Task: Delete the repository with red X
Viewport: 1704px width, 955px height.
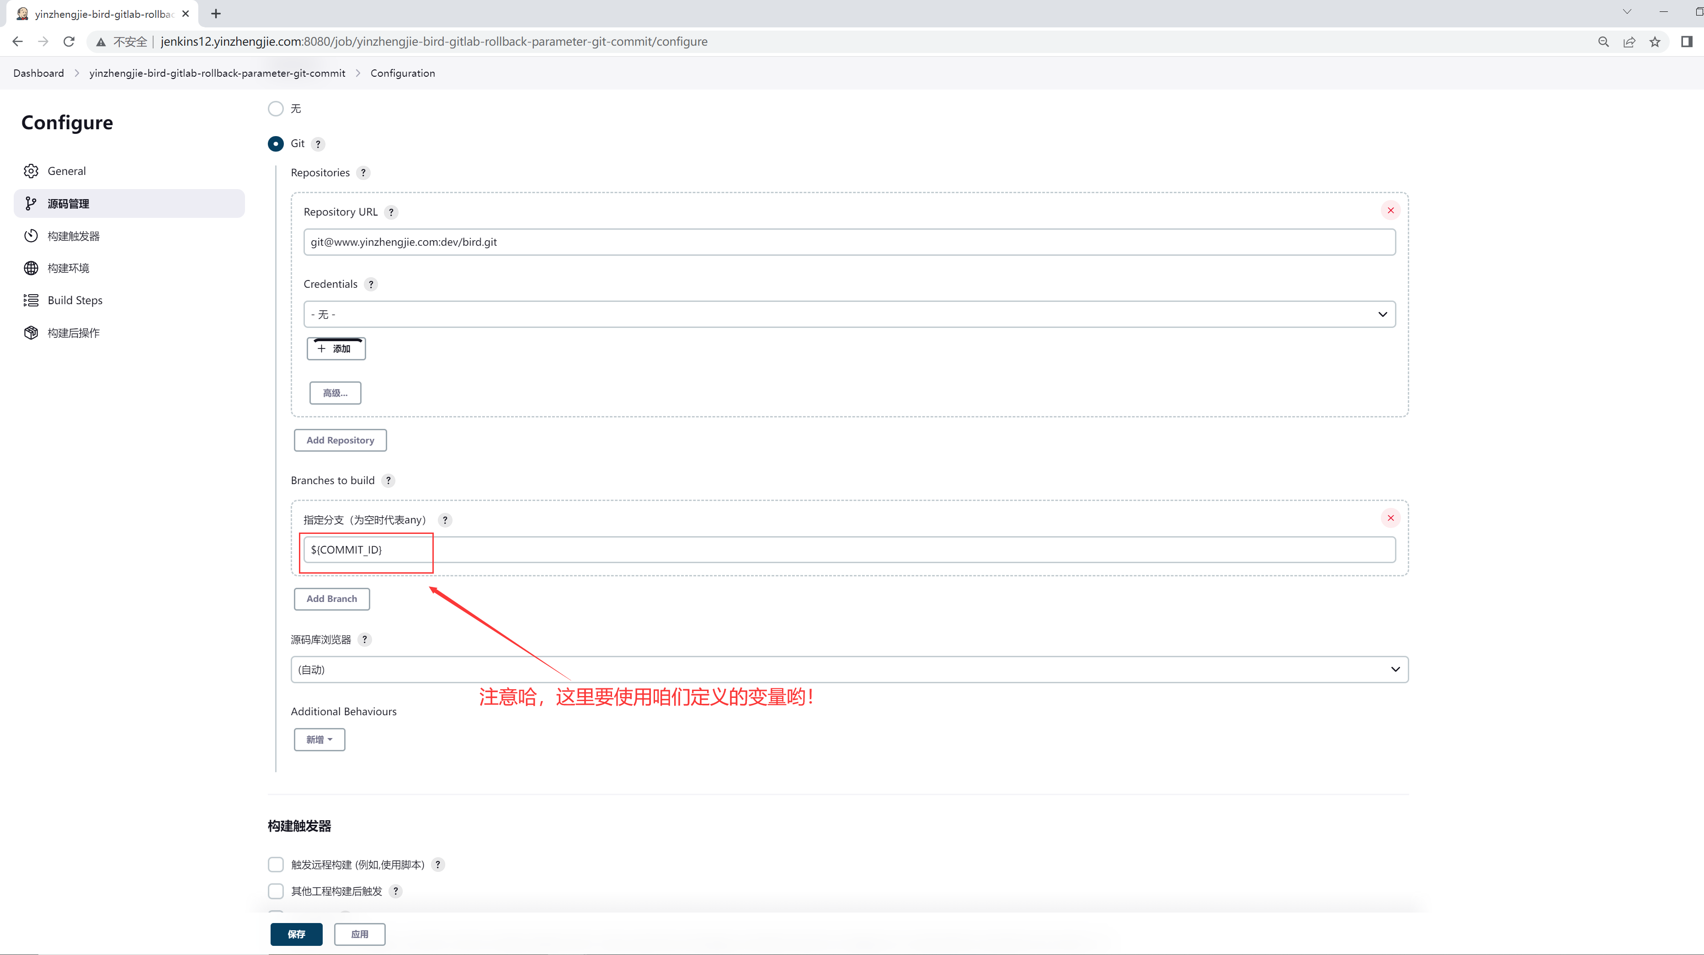Action: click(1390, 211)
